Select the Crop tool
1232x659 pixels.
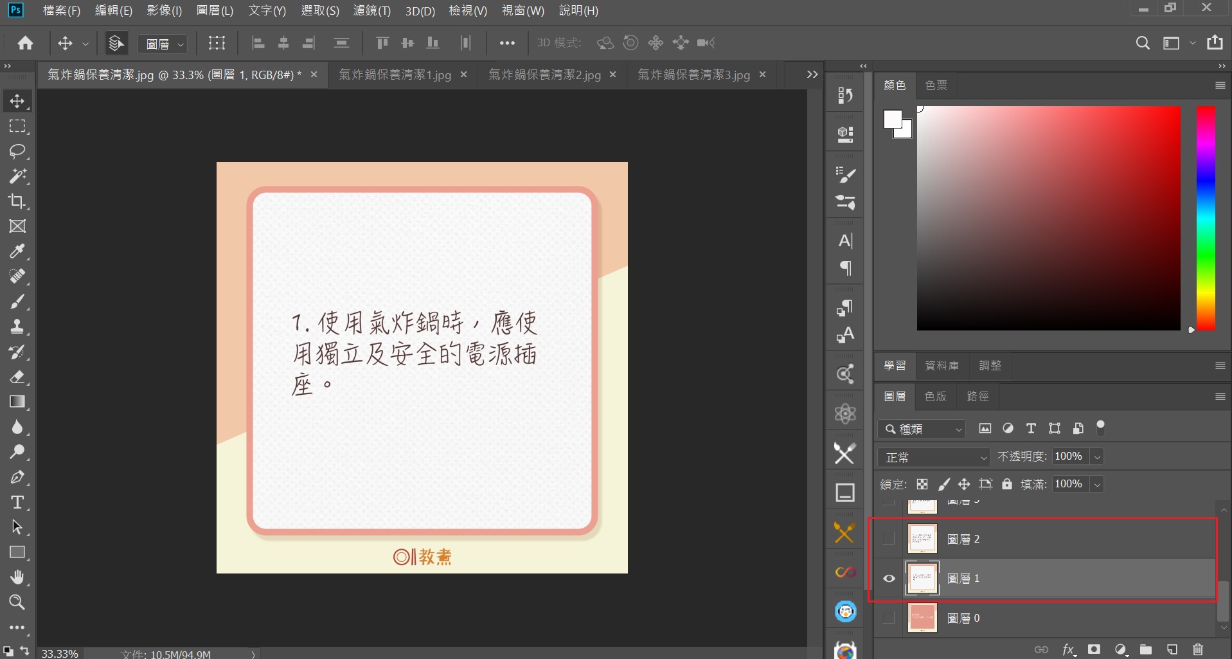[17, 201]
